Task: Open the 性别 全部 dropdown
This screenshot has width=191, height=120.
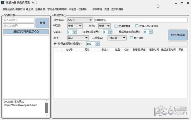Action: click(104, 26)
